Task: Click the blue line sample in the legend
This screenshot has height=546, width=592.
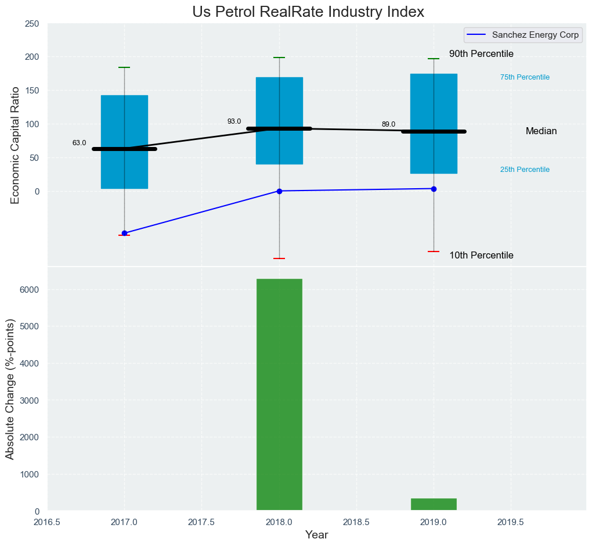Action: (x=477, y=35)
